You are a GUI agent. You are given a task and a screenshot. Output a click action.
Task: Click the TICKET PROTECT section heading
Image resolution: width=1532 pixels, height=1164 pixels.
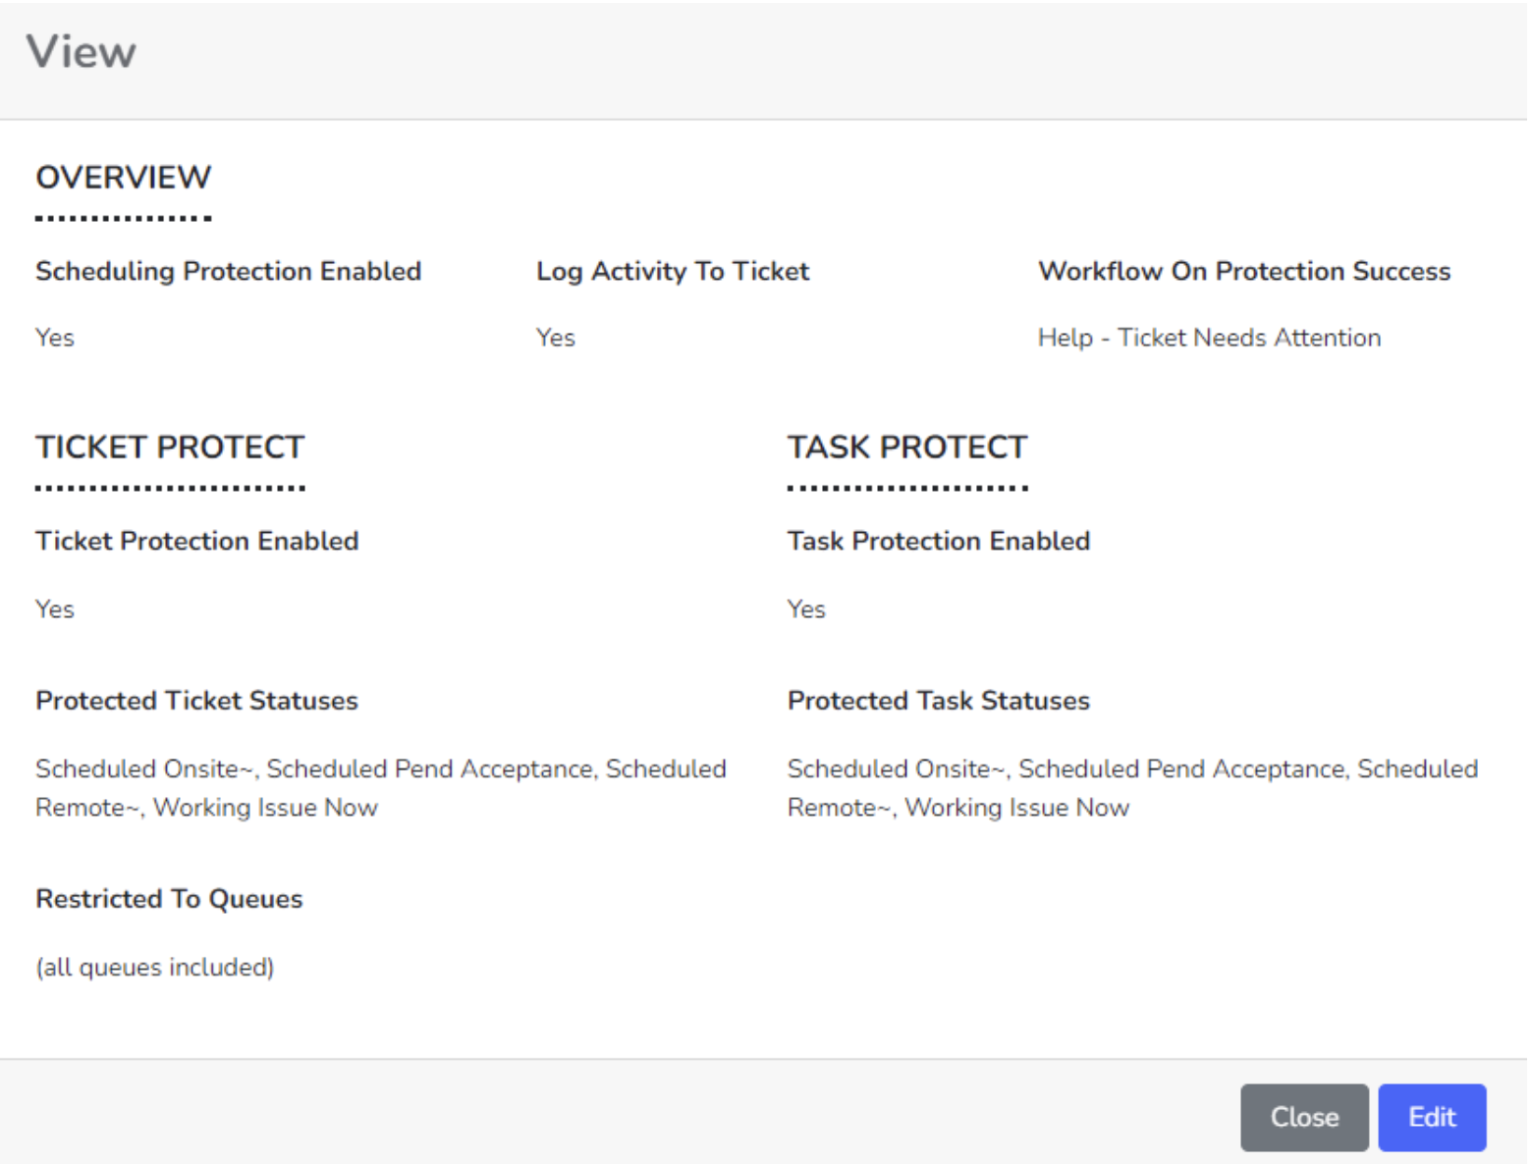click(x=170, y=448)
